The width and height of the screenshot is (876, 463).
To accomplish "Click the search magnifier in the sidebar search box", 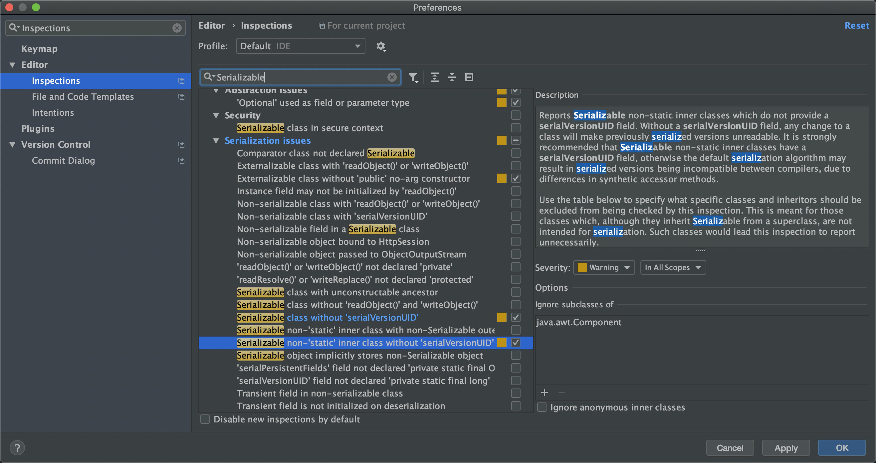I will point(14,28).
